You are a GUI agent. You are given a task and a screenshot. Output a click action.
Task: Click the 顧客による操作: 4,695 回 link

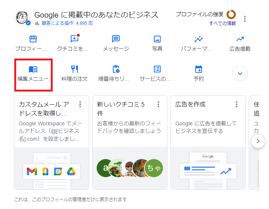67,23
